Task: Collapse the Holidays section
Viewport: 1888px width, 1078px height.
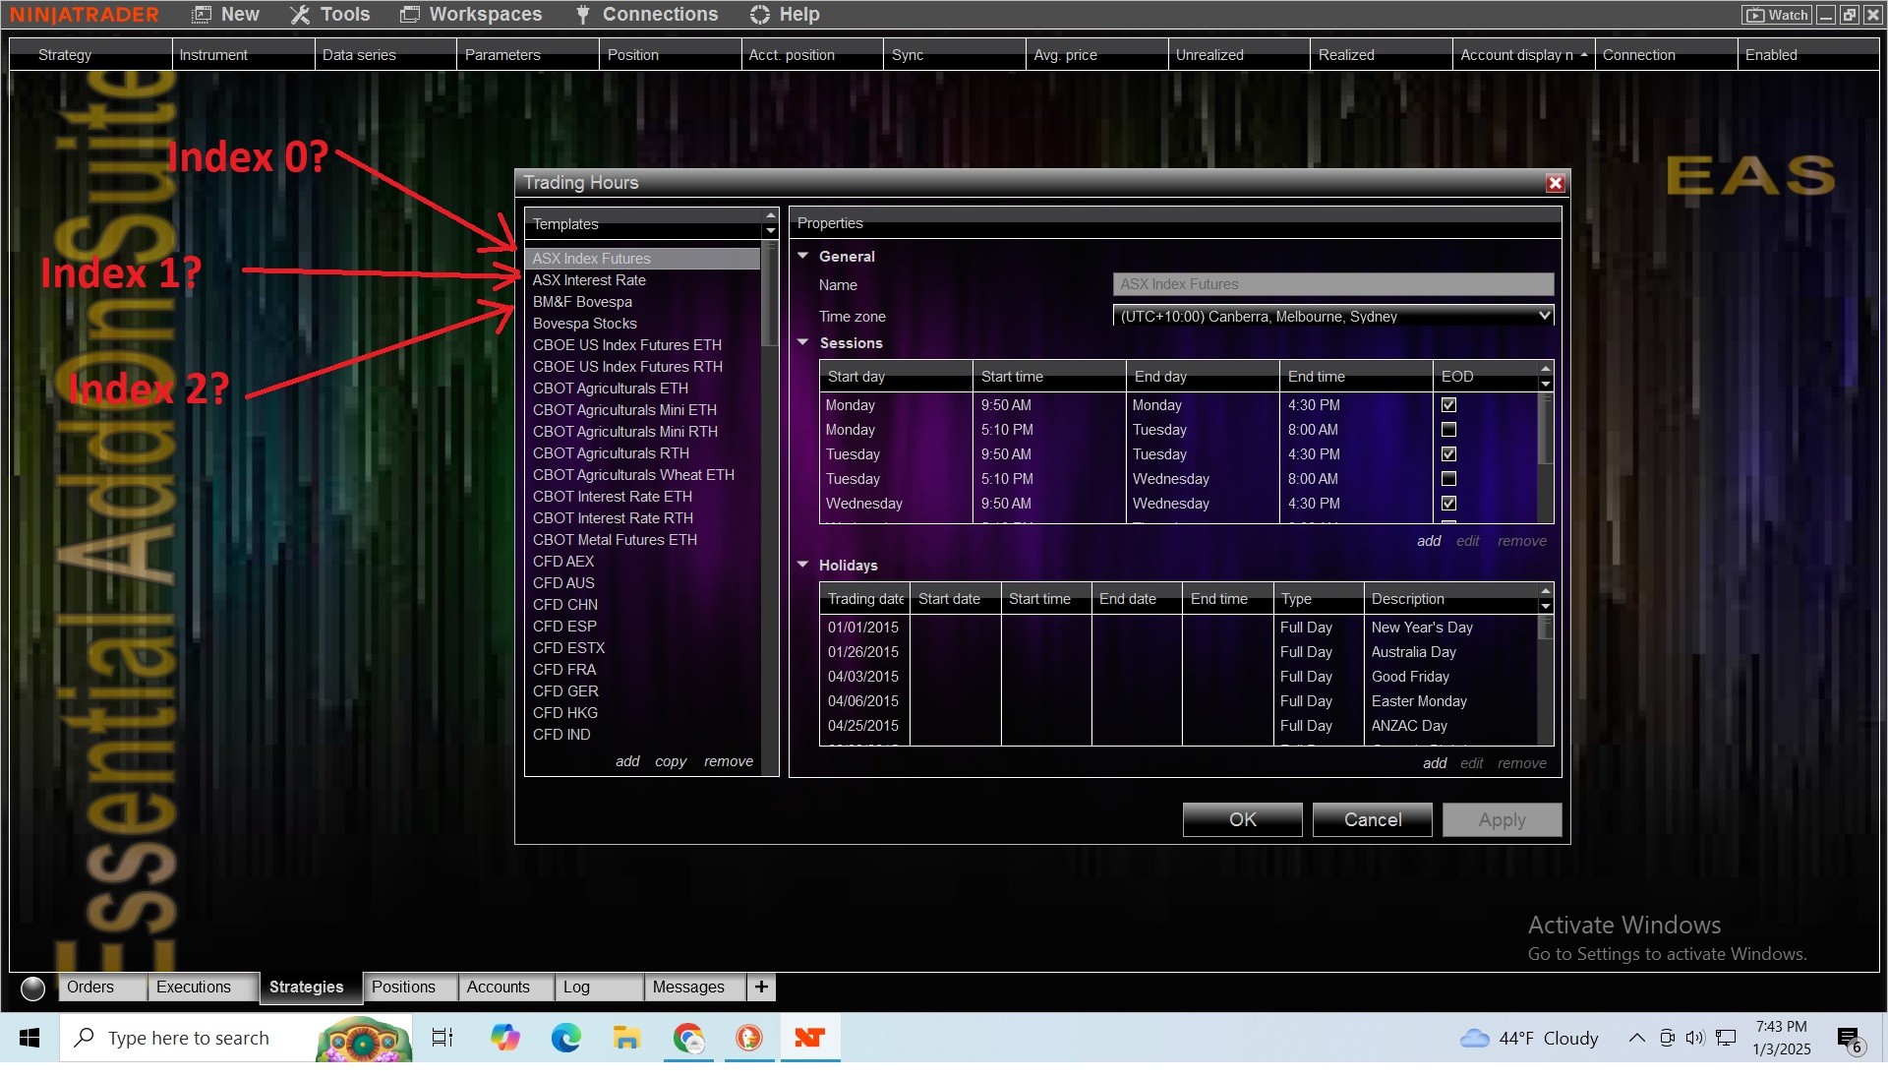Action: point(802,565)
